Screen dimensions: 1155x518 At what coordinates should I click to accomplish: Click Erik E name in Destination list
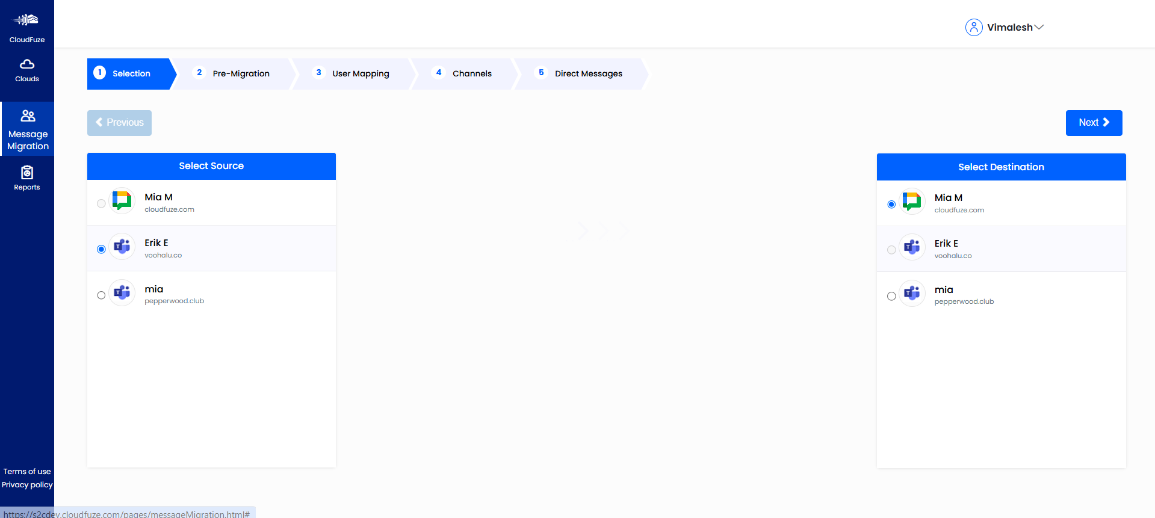pos(946,244)
